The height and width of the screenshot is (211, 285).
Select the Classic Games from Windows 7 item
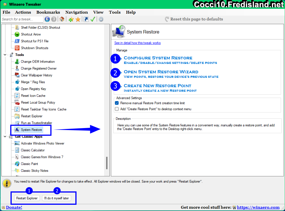coord(42,157)
